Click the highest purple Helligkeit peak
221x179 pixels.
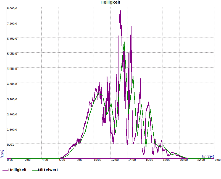(120, 11)
